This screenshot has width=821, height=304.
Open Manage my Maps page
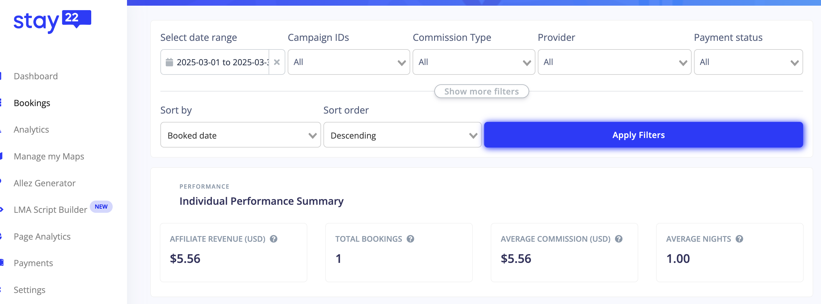coord(49,156)
